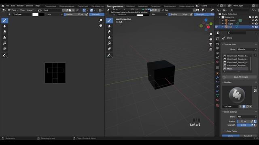Select the Mask tool in 3D viewport toolbar
The width and height of the screenshot is (259, 145).
(109, 49)
